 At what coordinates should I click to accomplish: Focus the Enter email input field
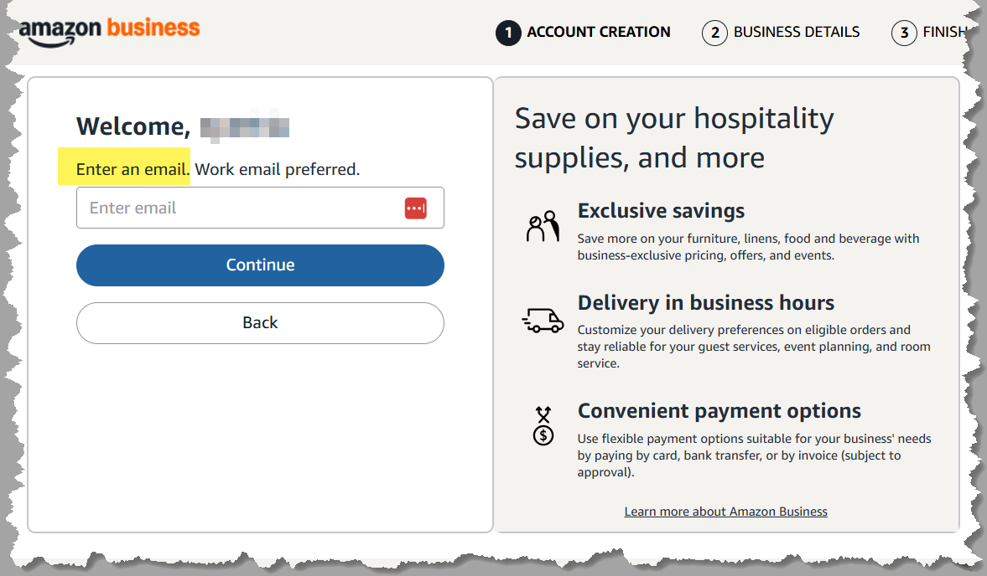[x=239, y=208]
